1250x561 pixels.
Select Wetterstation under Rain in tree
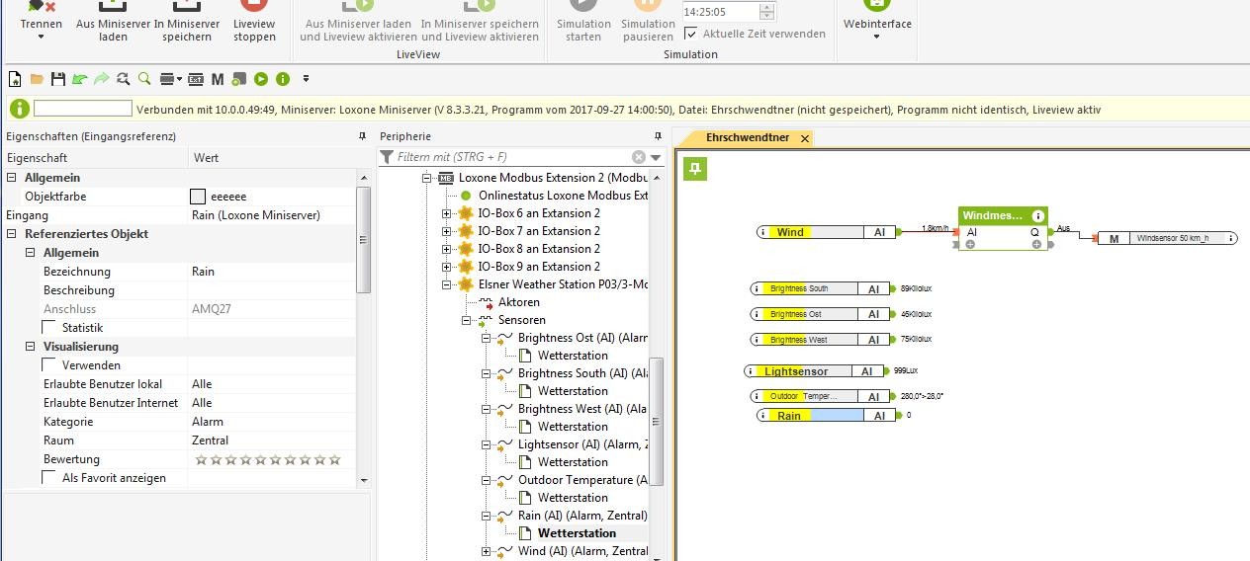click(x=577, y=533)
